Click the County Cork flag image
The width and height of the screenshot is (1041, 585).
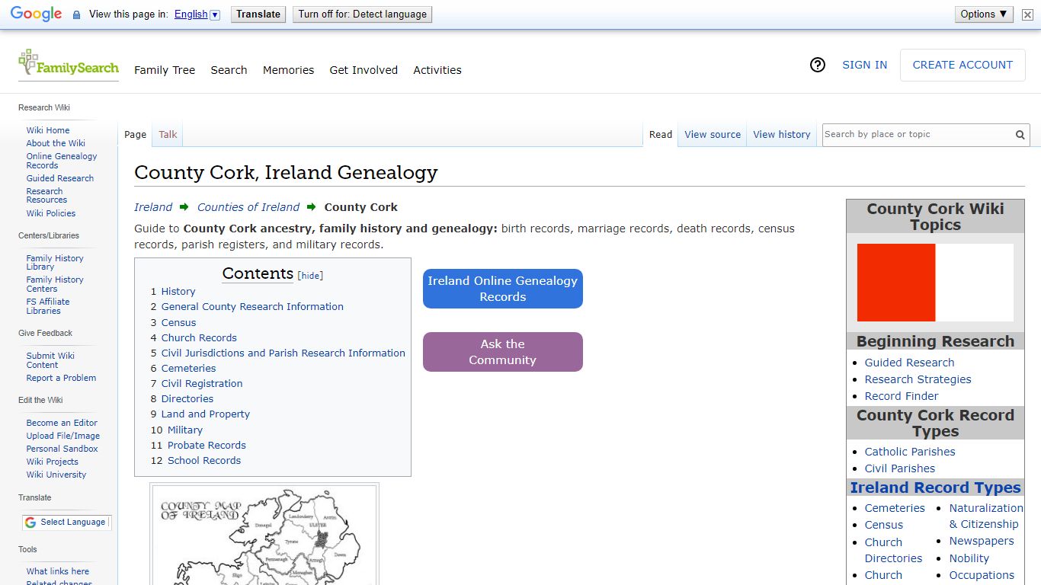935,283
